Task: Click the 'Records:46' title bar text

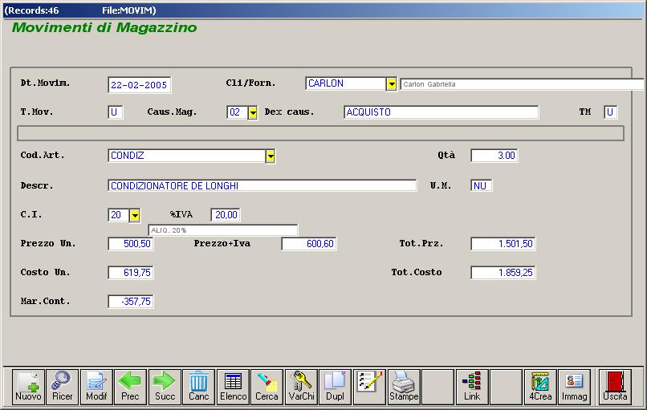Action: pyautogui.click(x=31, y=10)
